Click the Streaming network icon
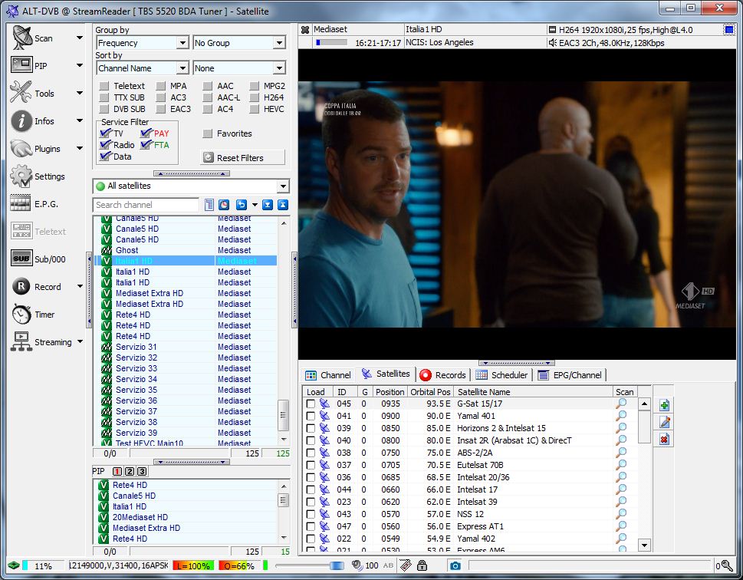This screenshot has height=580, width=743. point(21,341)
